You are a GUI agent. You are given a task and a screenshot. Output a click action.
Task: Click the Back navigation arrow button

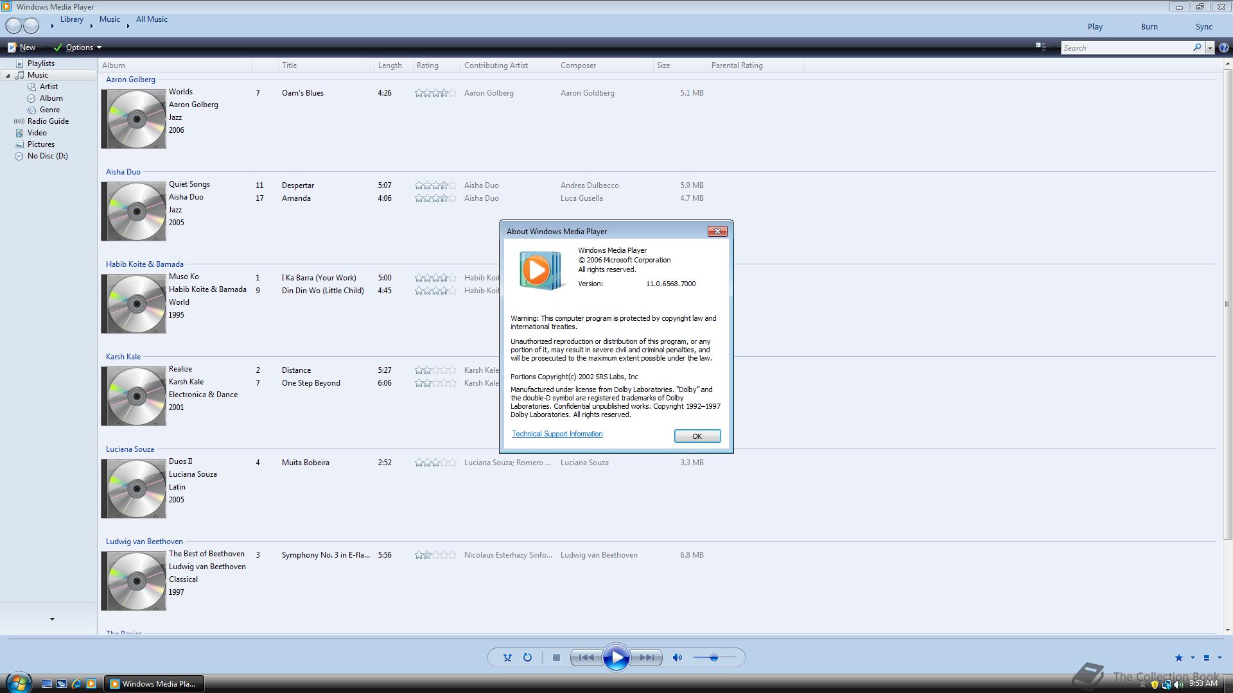tap(13, 26)
